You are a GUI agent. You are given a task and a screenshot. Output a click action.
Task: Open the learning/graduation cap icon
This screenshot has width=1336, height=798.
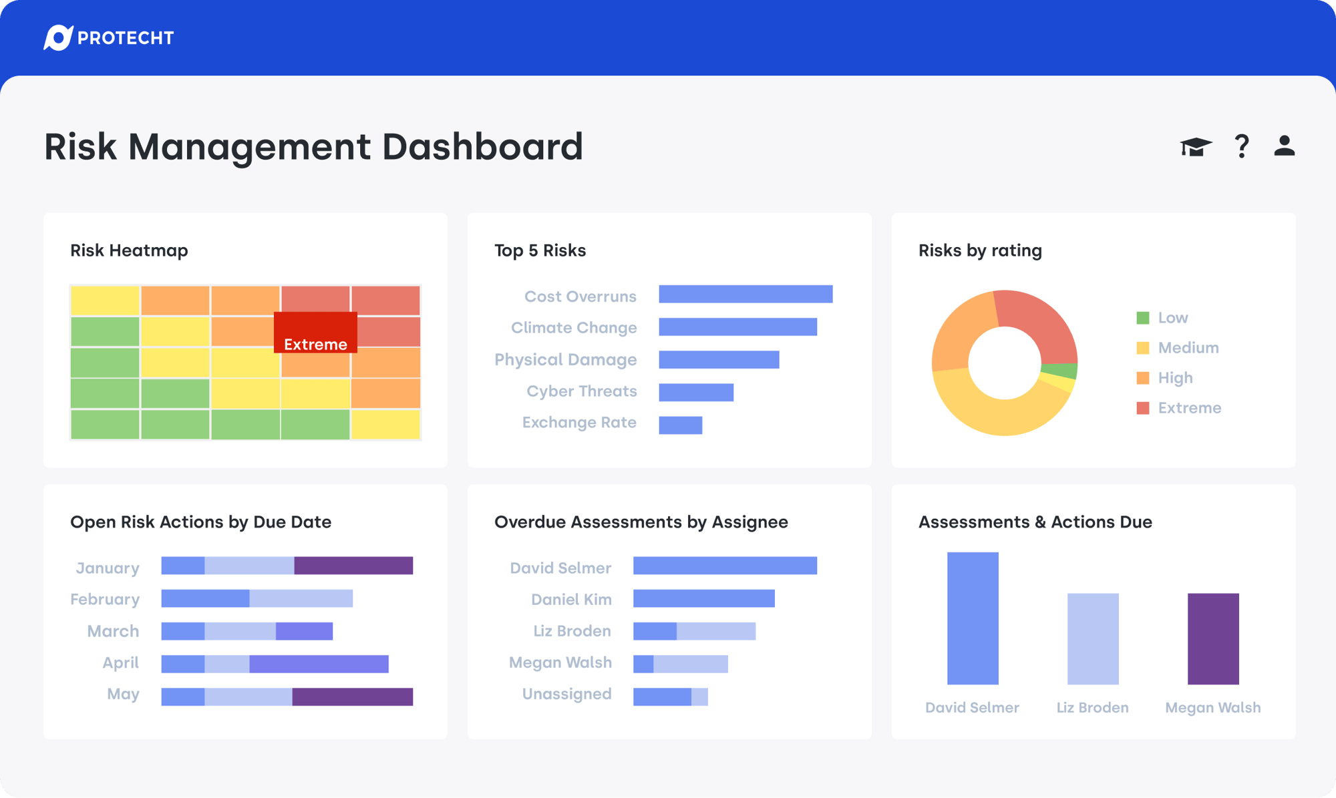pyautogui.click(x=1196, y=146)
